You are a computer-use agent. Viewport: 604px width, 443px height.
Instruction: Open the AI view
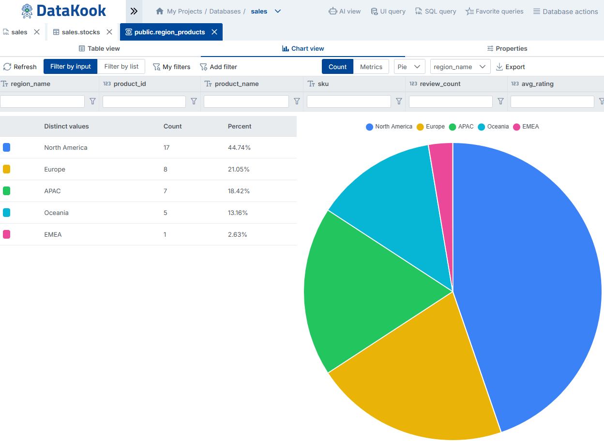(344, 11)
